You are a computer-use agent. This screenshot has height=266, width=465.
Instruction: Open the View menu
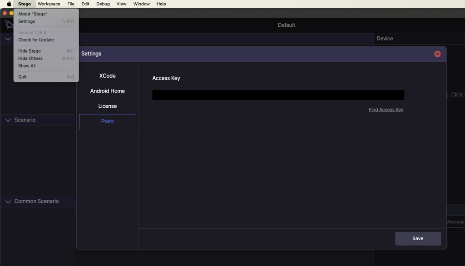coord(121,4)
